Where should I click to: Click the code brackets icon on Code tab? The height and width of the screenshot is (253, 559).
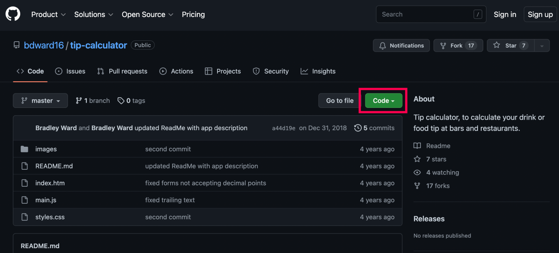tap(20, 71)
